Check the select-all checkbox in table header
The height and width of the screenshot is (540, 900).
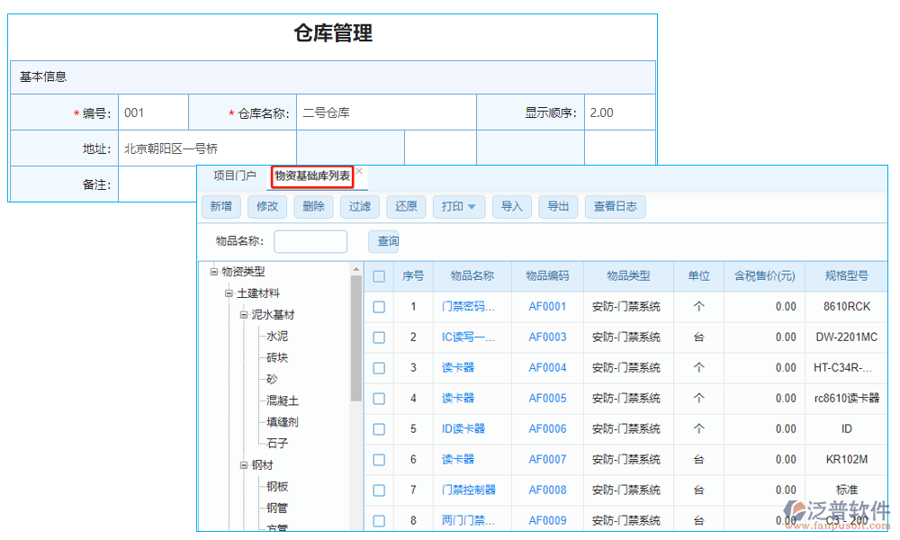point(379,276)
